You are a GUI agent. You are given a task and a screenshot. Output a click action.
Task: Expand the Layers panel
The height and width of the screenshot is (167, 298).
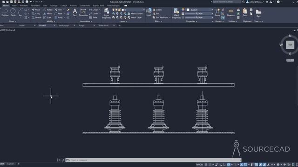click(123, 21)
